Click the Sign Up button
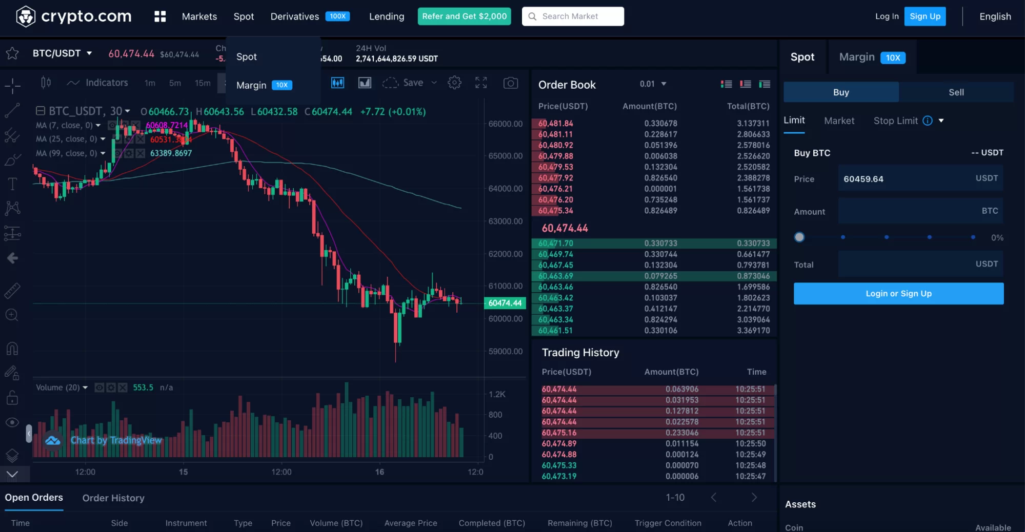Screen dimensions: 1025x532 [x=924, y=16]
